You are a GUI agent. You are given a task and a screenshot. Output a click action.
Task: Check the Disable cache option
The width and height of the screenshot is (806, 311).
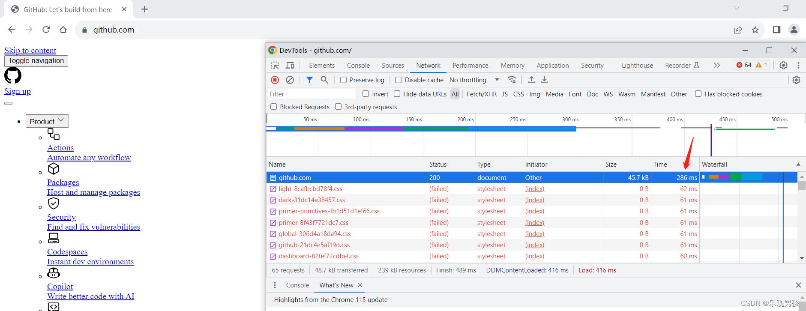click(x=399, y=80)
